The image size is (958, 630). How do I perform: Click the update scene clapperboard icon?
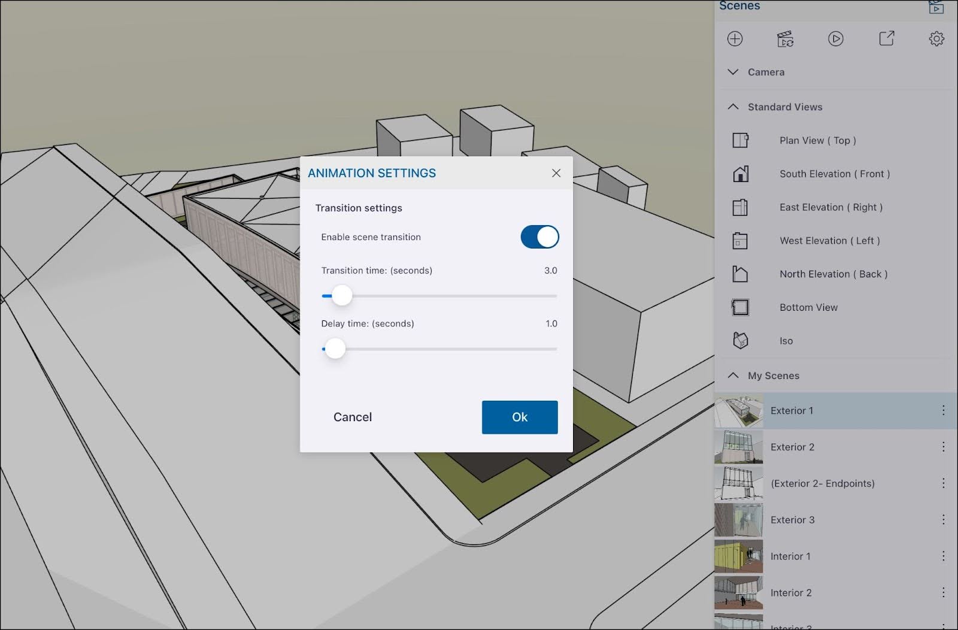pyautogui.click(x=785, y=39)
